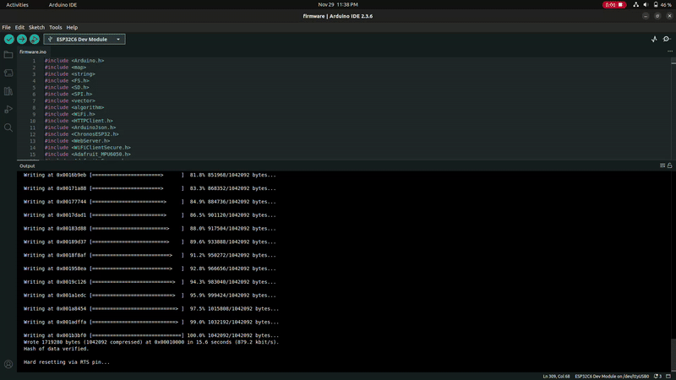Open the Boards Manager sidebar
Viewport: 676px width, 380px height.
click(8, 73)
